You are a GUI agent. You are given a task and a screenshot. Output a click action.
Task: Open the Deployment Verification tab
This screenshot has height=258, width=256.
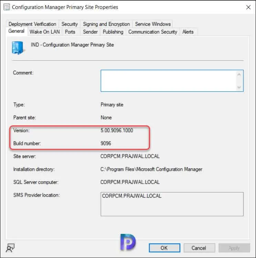coord(32,24)
